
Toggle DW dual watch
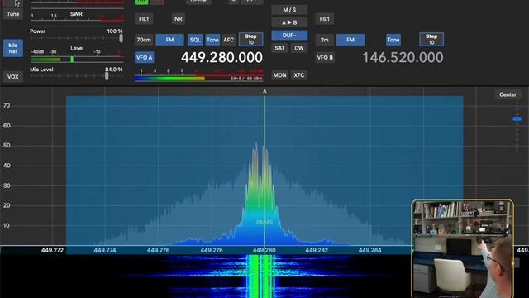tap(299, 48)
